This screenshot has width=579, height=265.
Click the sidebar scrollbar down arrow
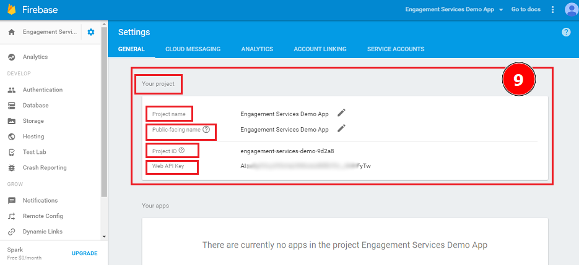pyautogui.click(x=104, y=236)
